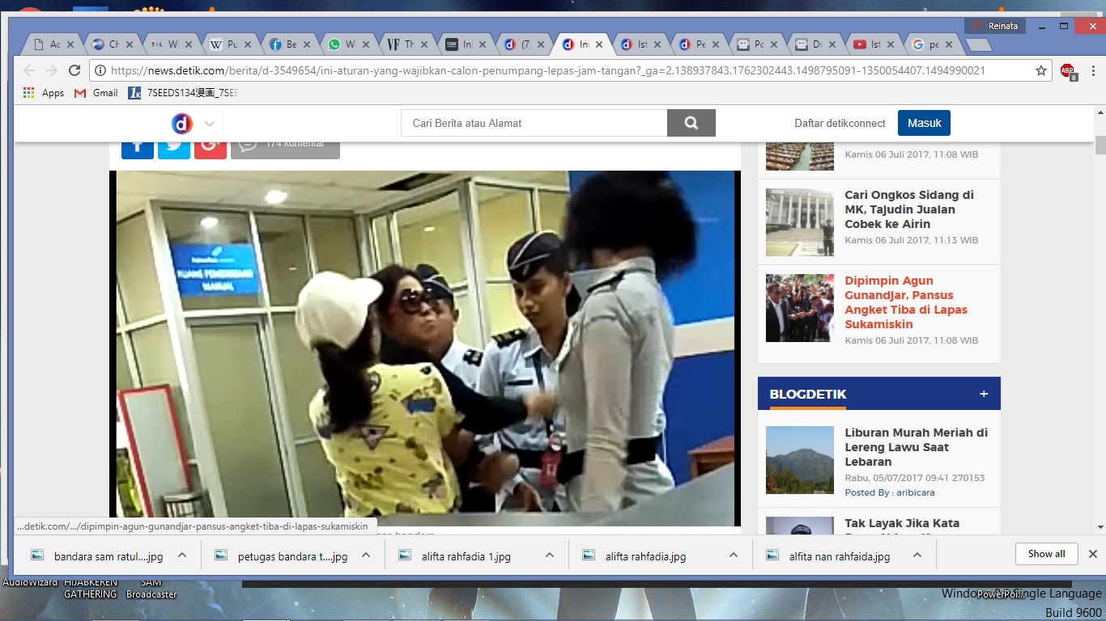Click the 'HIJABKEREN GATHERING' desktop shortcut
This screenshot has width=1106, height=621.
(x=91, y=589)
